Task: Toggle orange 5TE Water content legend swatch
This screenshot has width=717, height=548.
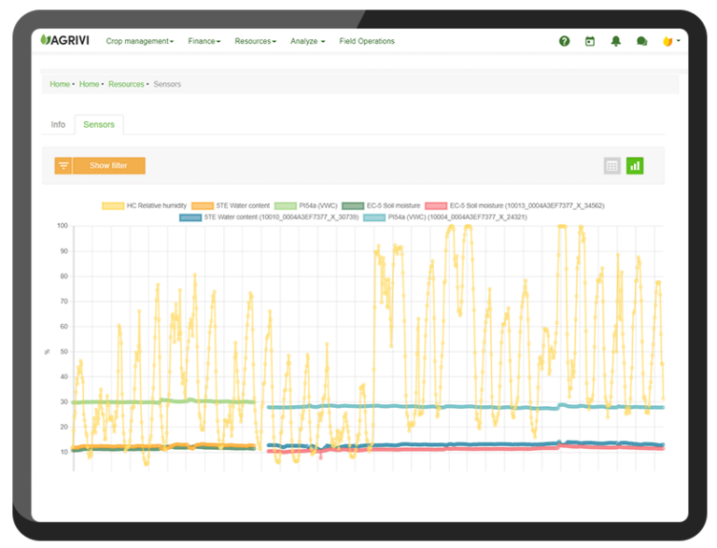Action: 203,205
